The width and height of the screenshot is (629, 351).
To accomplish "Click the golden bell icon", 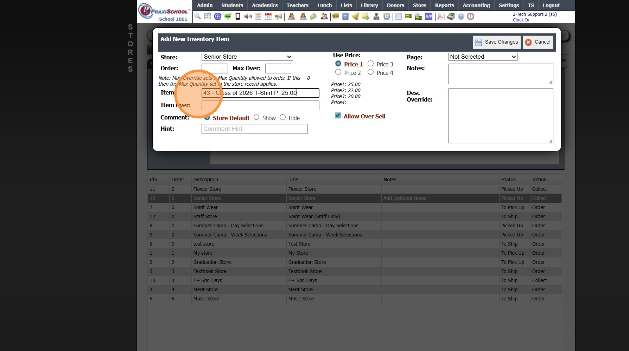I will point(356,17).
